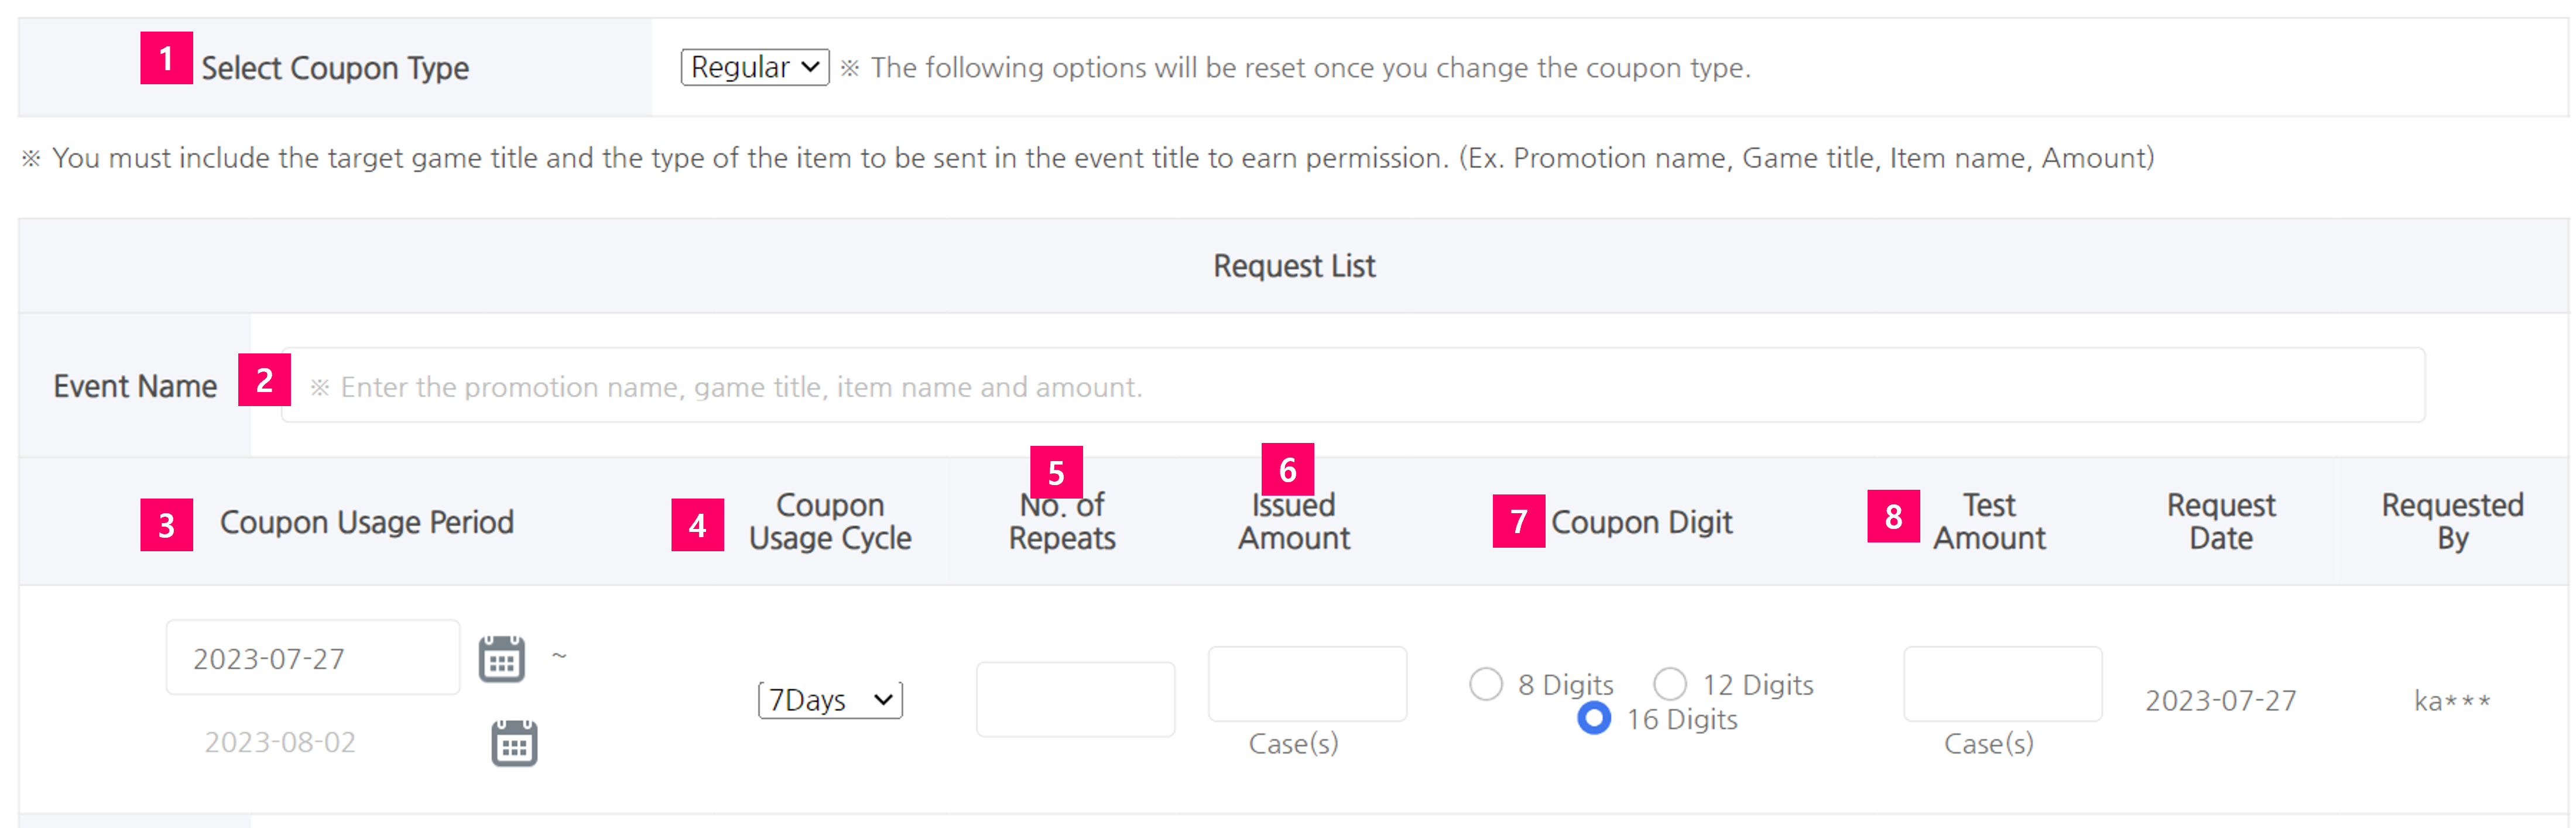Image resolution: width=2576 pixels, height=828 pixels.
Task: Click the pink number 2 marker
Action: point(264,380)
